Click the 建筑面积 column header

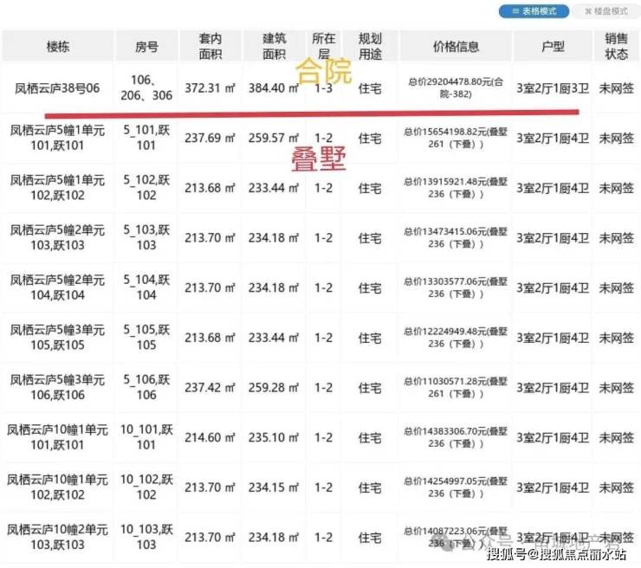tap(275, 47)
